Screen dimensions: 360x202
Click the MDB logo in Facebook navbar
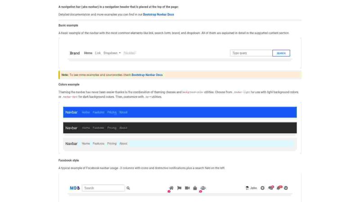(75, 188)
